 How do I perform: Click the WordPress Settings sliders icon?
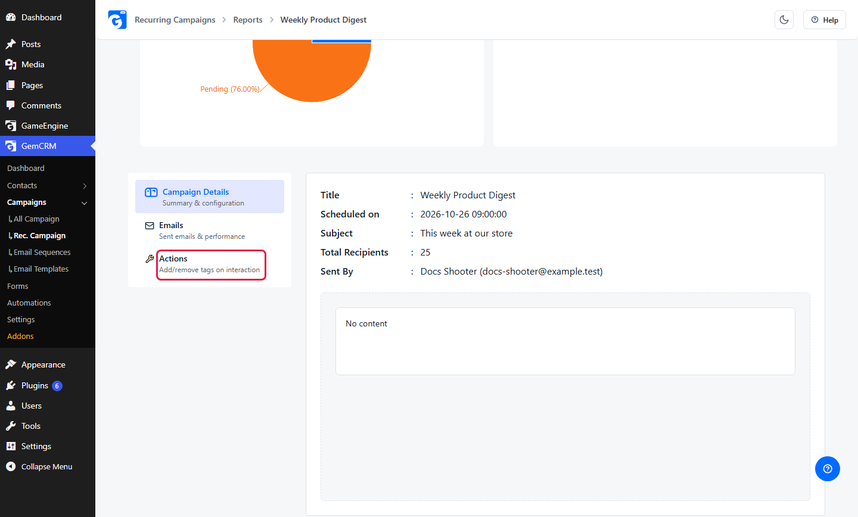tap(11, 446)
